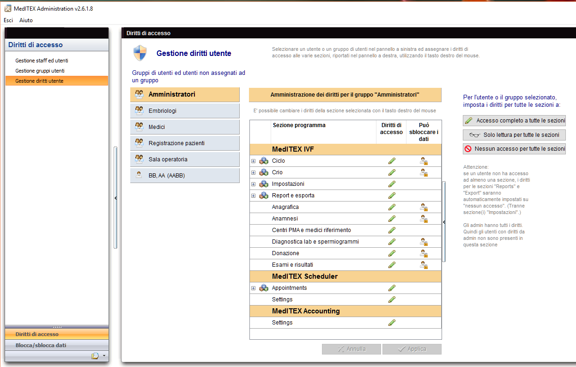Click the unlock-data icon in the Donazione row
The width and height of the screenshot is (576, 367).
[424, 253]
